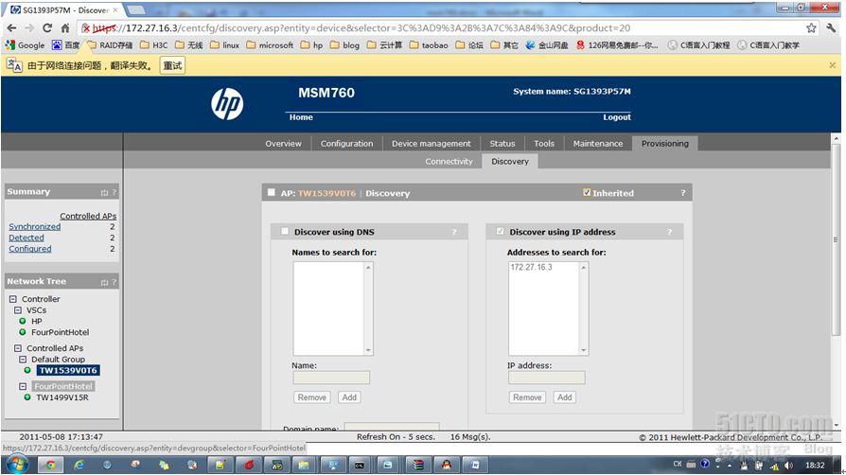Image resolution: width=846 pixels, height=475 pixels.
Task: Open the linux bookmarks folder
Action: point(224,45)
